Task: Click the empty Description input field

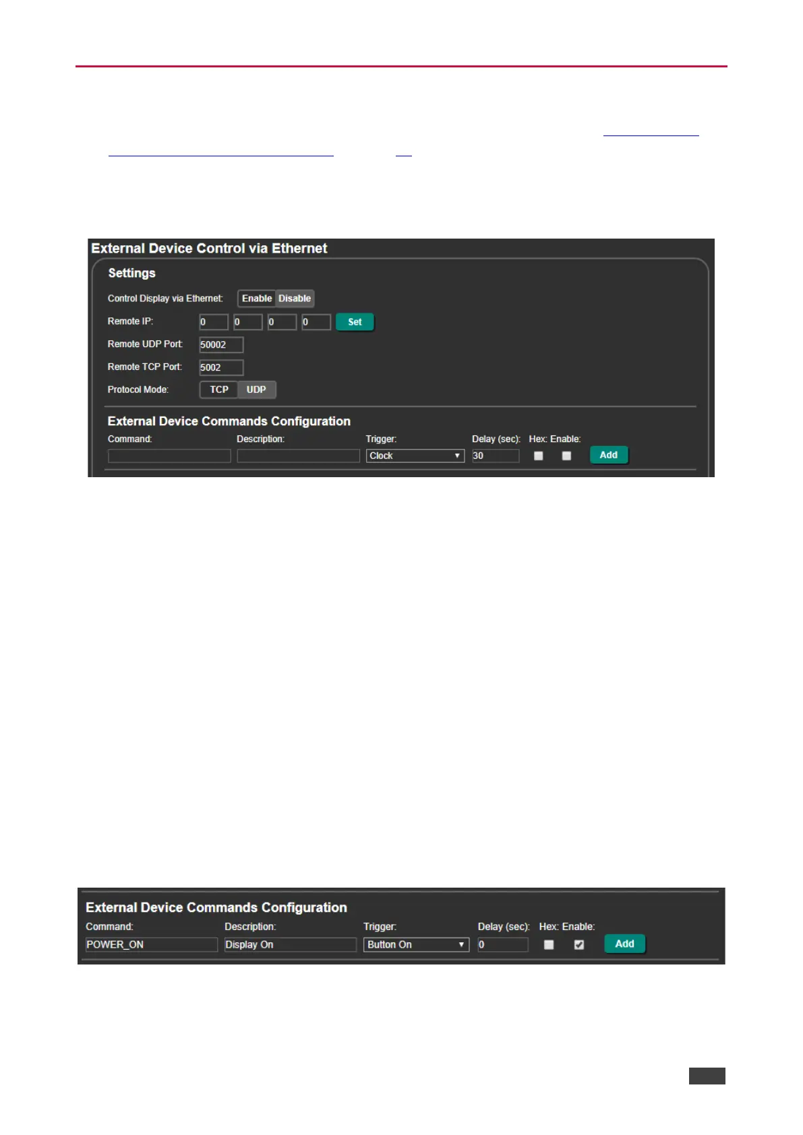Action: pos(298,456)
